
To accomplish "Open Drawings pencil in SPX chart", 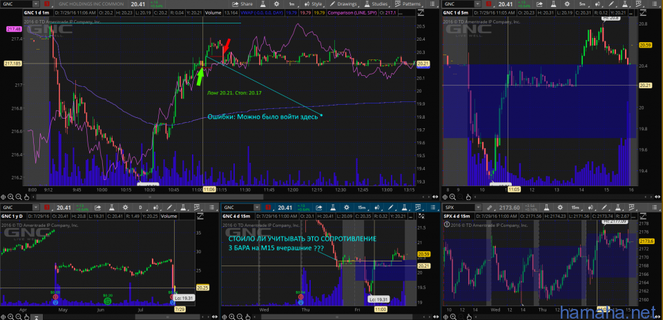I will [605, 208].
